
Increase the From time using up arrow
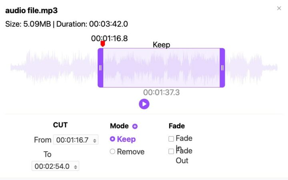[94, 138]
